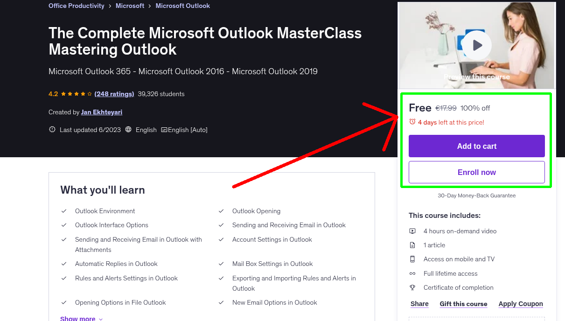Add the course to cart

point(476,146)
